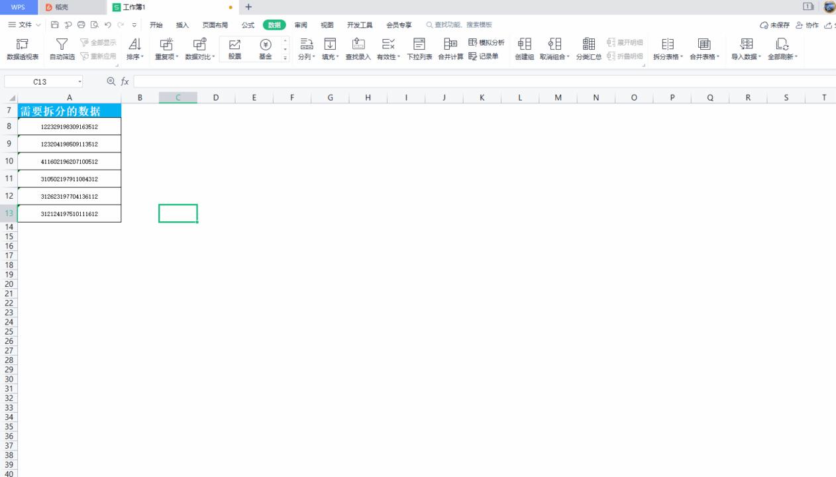Switch to the 公式 formulas tab
This screenshot has width=836, height=477.
248,25
